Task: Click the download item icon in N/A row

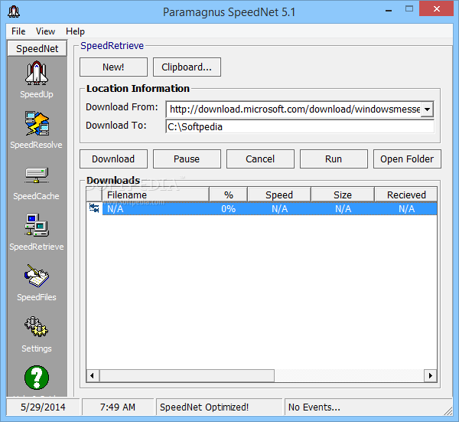Action: (x=94, y=208)
